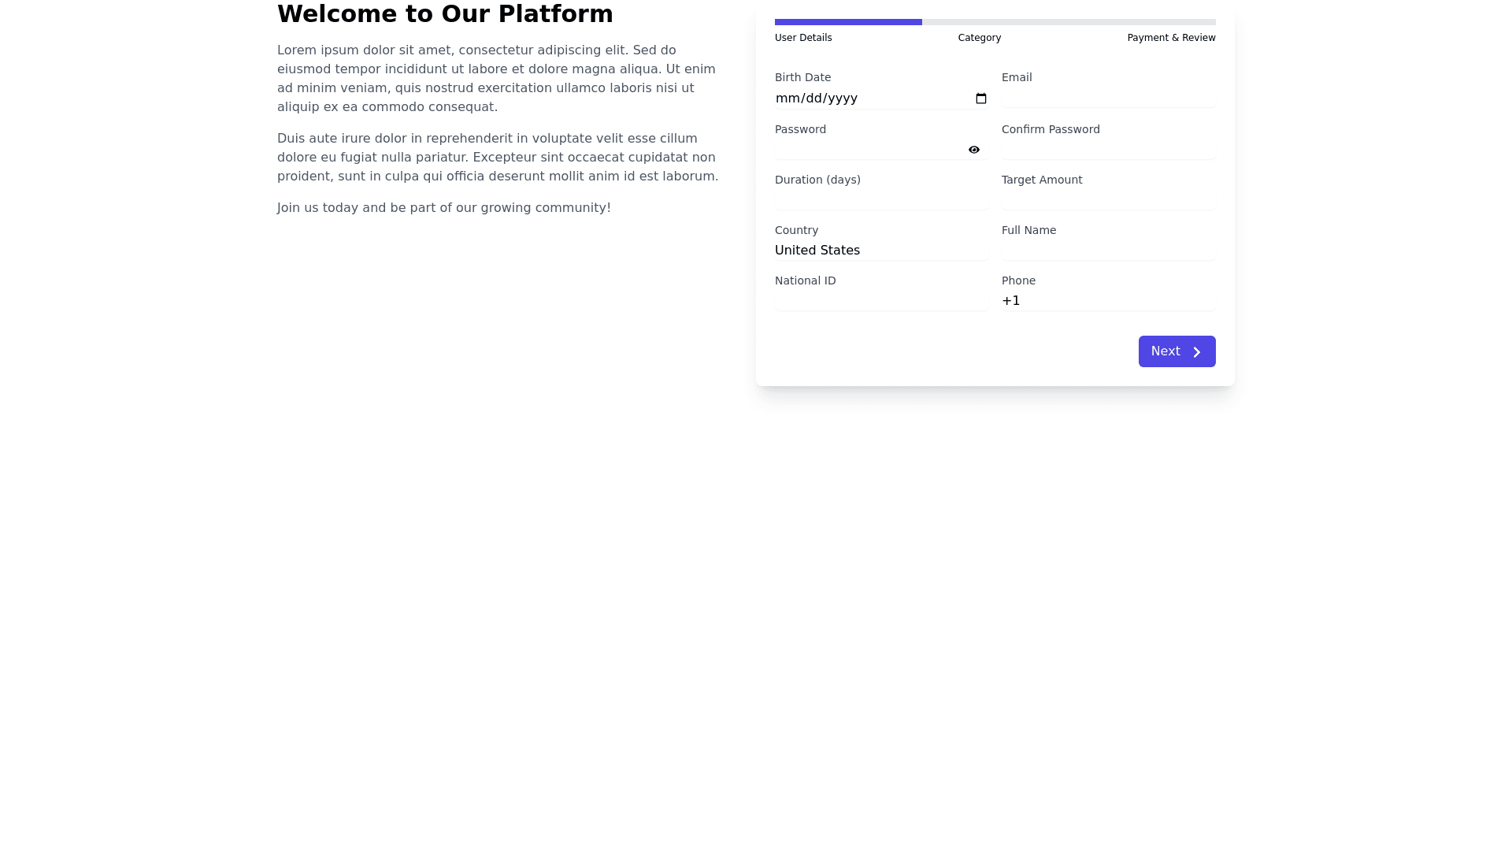The image size is (1512, 851).
Task: Select the User Details step label
Action: pyautogui.click(x=802, y=37)
